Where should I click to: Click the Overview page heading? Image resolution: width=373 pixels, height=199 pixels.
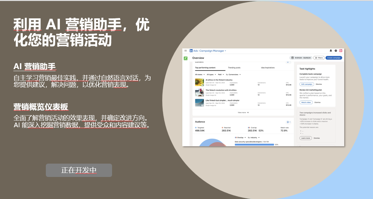[198, 58]
